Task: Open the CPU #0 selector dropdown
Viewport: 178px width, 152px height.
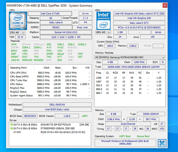Action: (x=17, y=32)
